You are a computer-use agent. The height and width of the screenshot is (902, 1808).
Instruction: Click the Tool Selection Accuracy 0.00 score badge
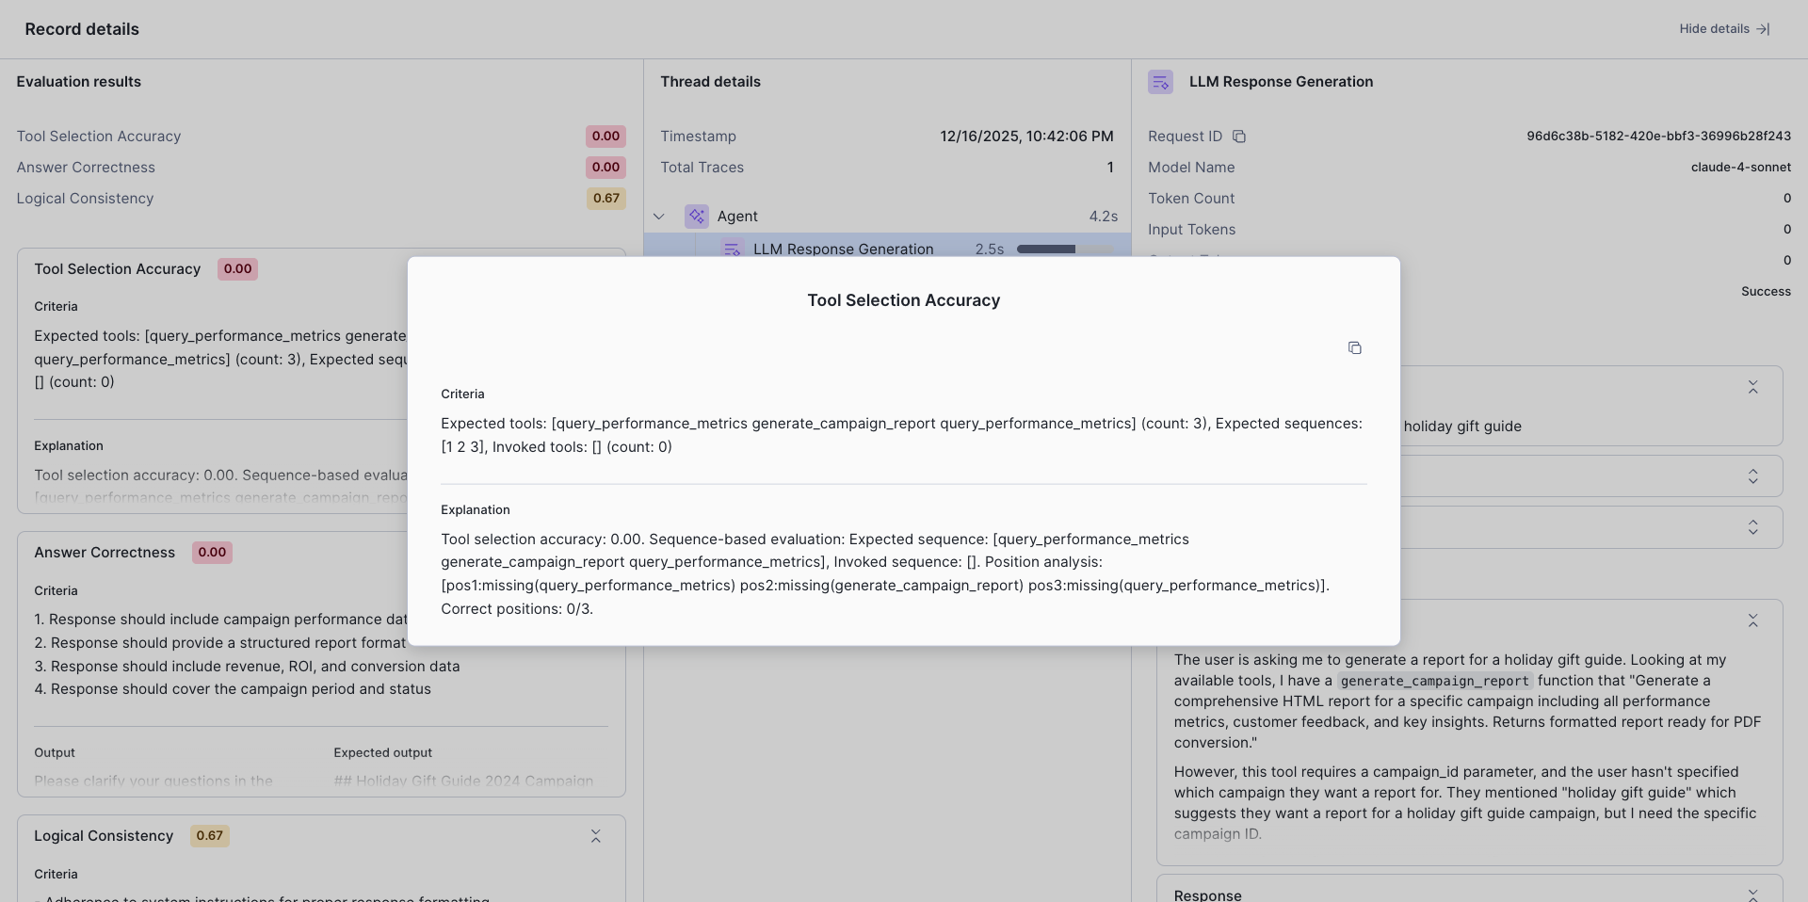(605, 137)
